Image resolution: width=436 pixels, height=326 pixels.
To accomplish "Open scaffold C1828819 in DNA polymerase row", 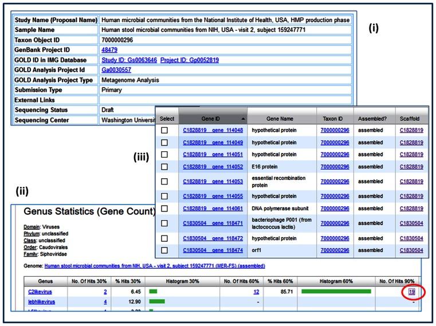I will 411,209.
